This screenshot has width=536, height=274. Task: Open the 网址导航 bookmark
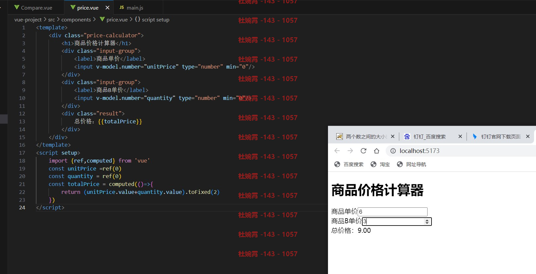tap(411, 164)
